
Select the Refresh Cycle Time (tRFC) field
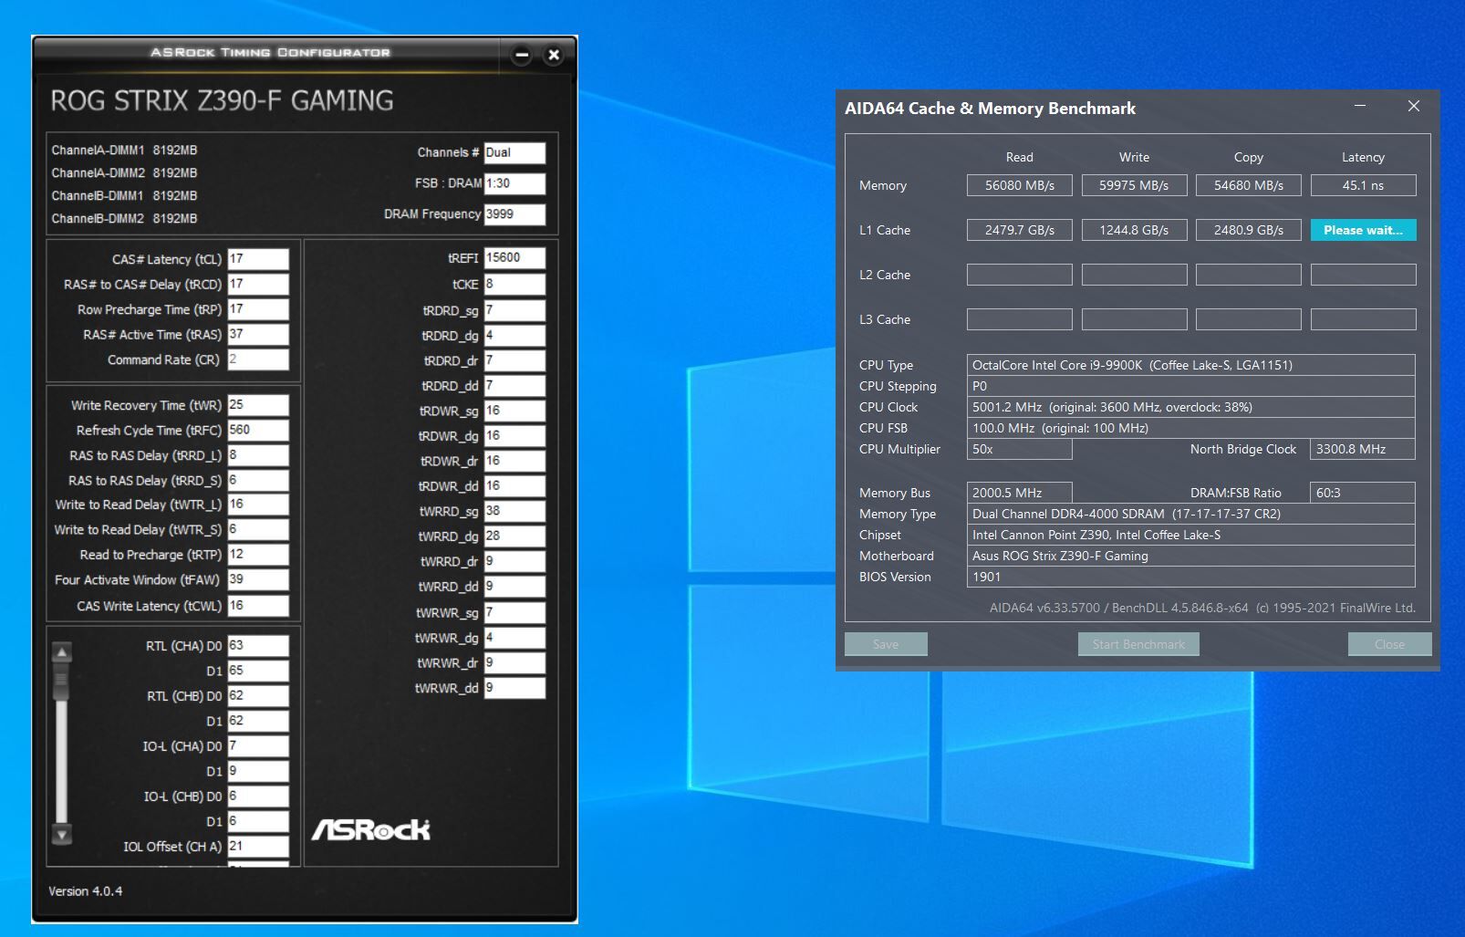coord(258,430)
